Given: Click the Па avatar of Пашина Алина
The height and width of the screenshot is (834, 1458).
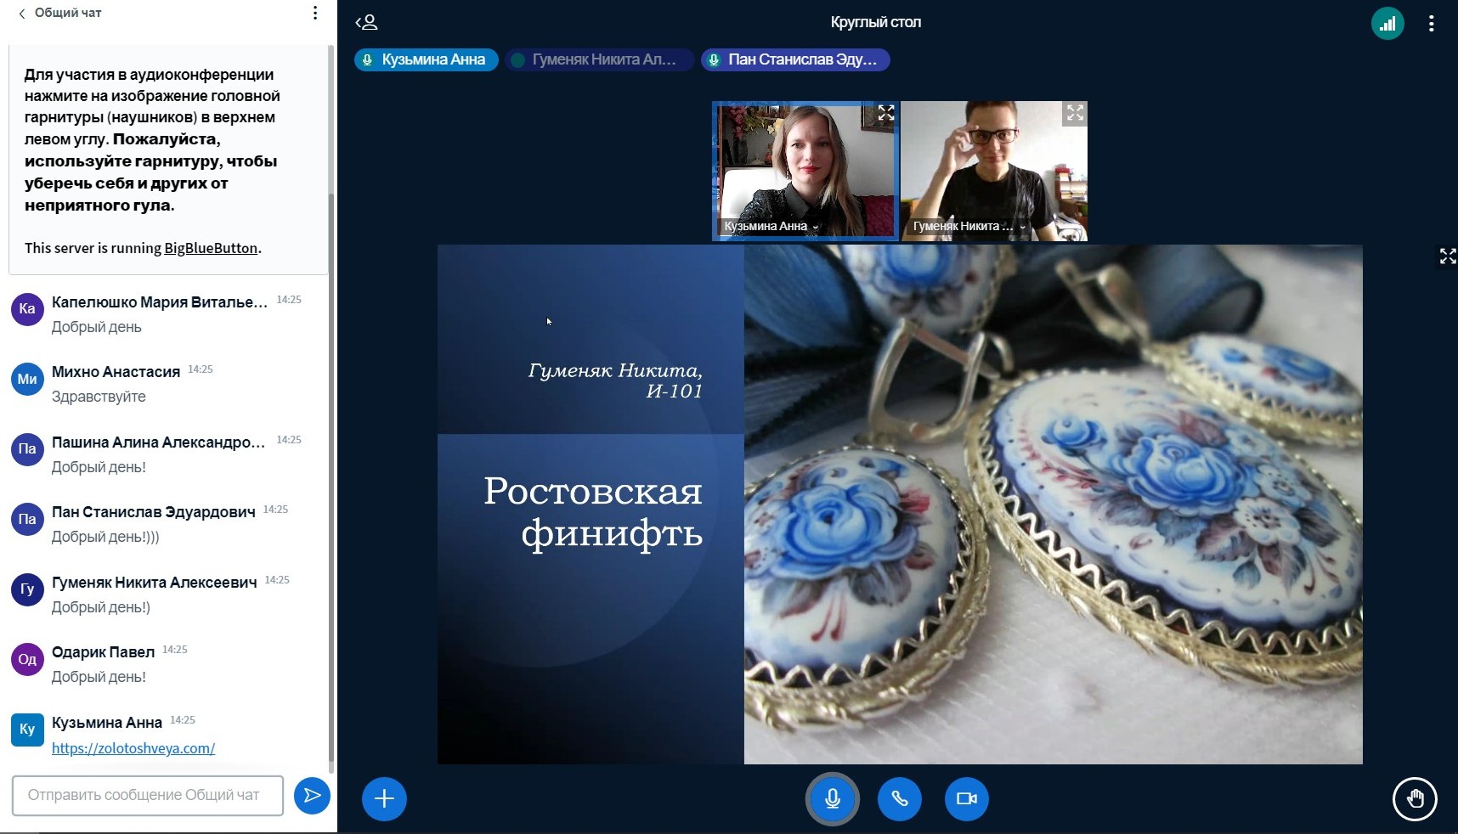Looking at the screenshot, I should [x=27, y=449].
